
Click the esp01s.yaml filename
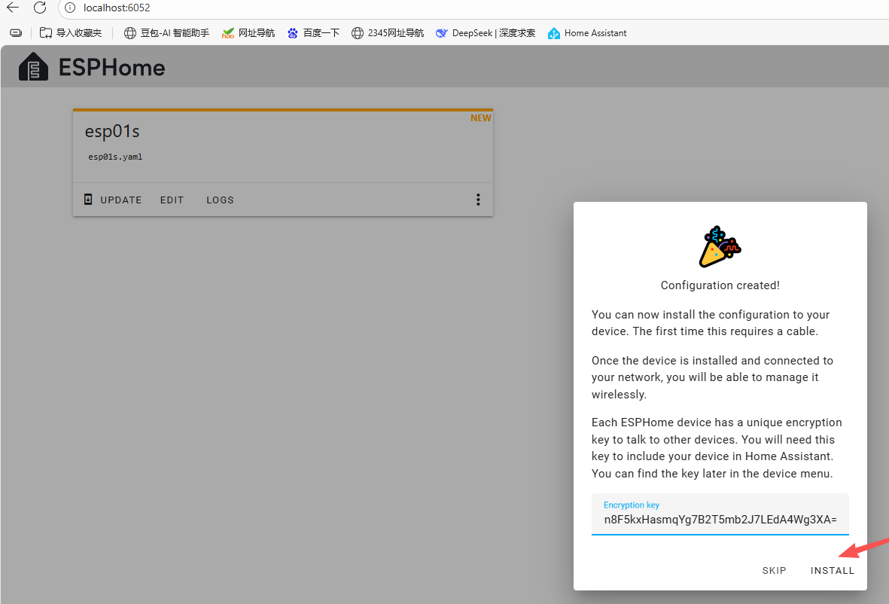[115, 157]
